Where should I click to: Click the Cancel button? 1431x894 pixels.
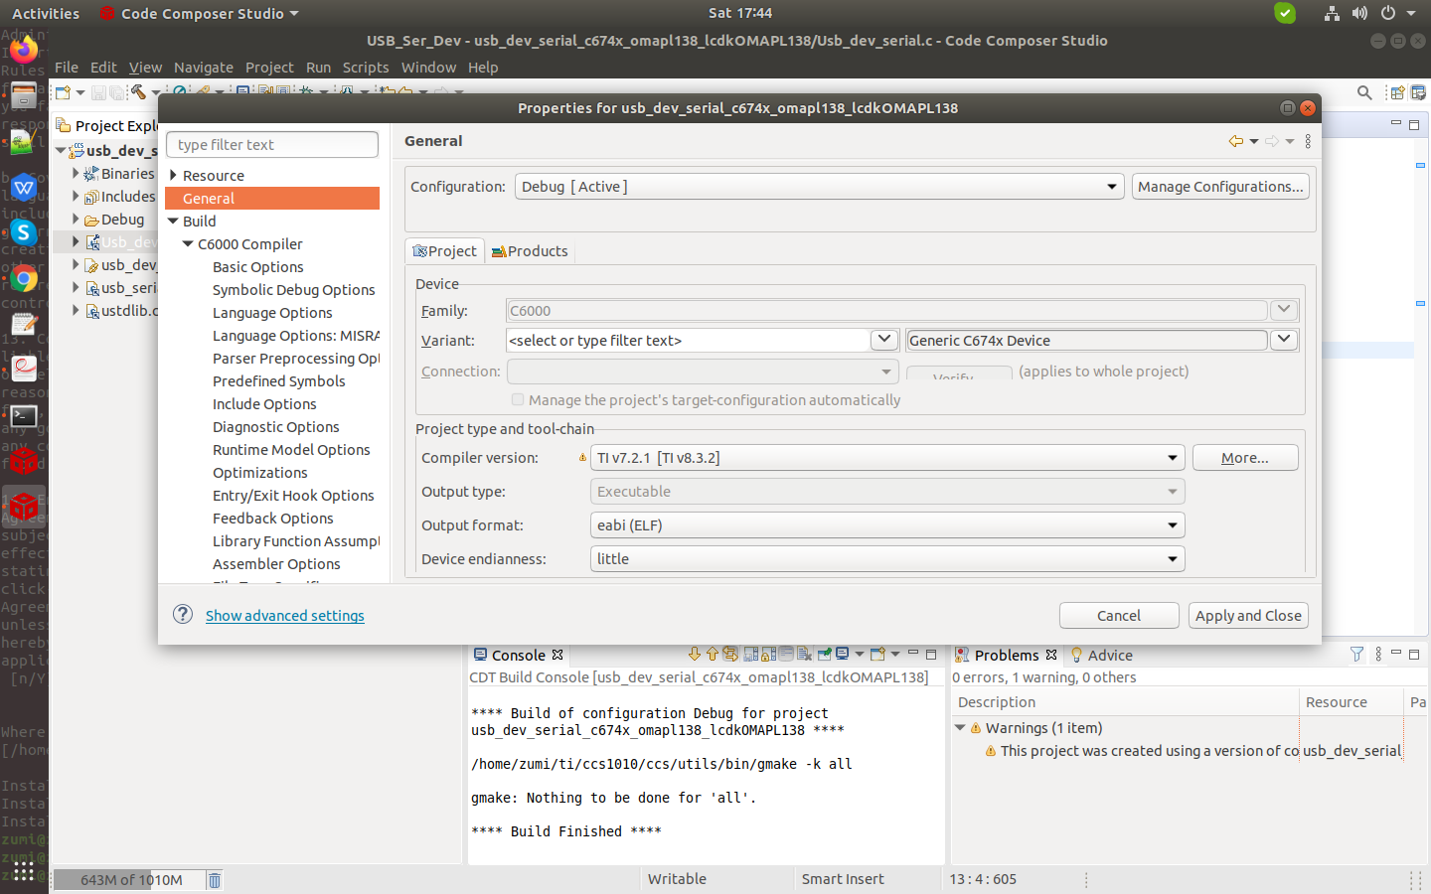point(1119,616)
